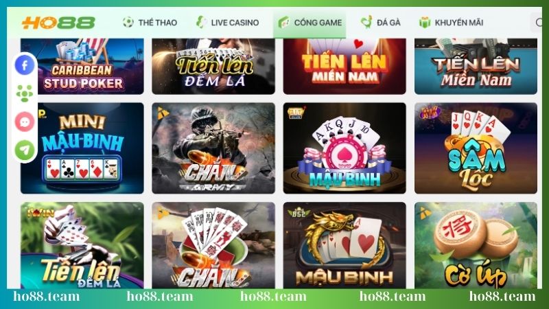Click the soccer ball icon beside Thể Thao
The height and width of the screenshot is (309, 549).
pyautogui.click(x=128, y=23)
